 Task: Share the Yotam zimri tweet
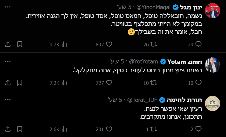click(x=9, y=83)
